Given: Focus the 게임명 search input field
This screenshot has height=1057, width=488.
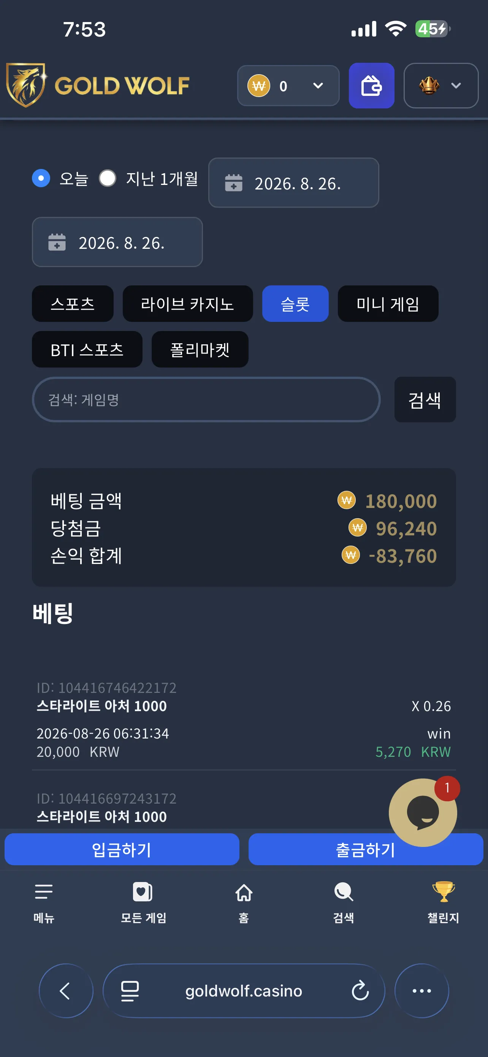Looking at the screenshot, I should pyautogui.click(x=206, y=400).
